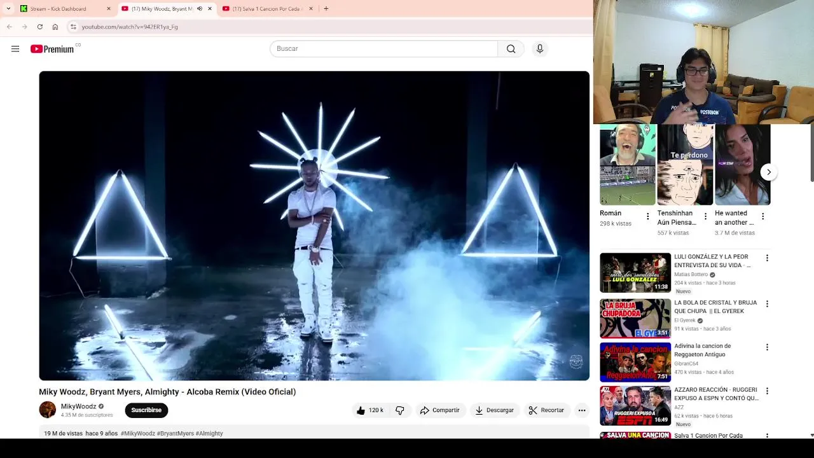Click the Descargar download button
814x458 pixels.
(x=494, y=410)
